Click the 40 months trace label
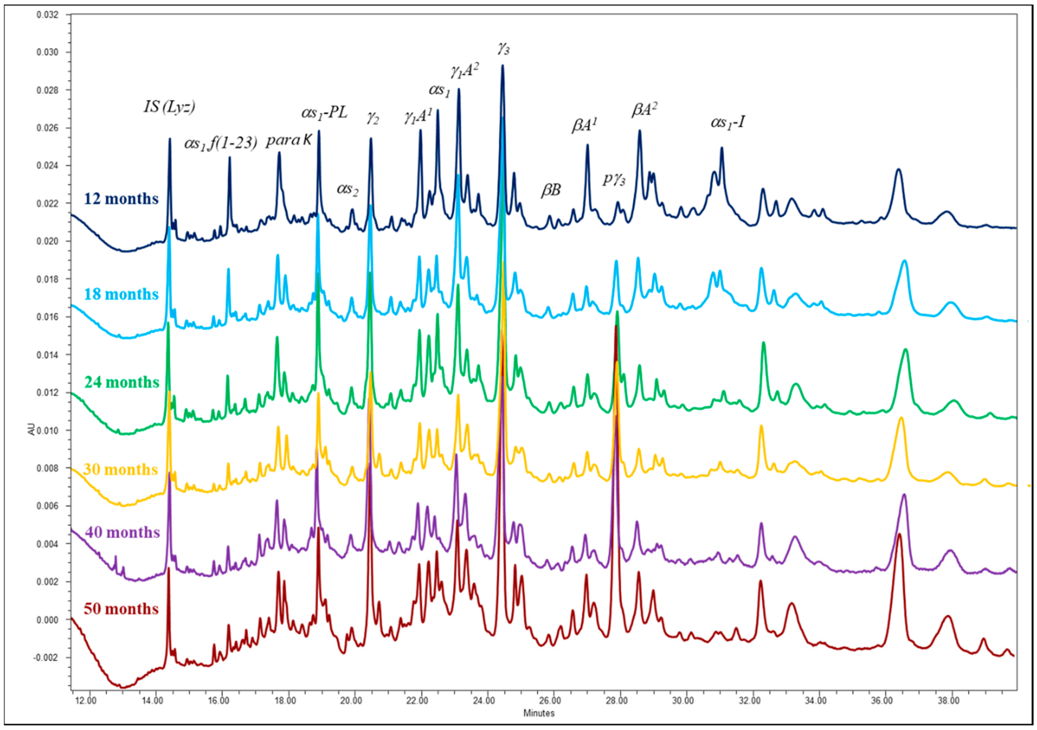 [122, 533]
